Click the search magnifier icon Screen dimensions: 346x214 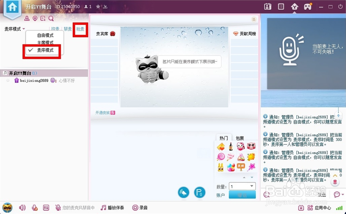click(x=51, y=18)
